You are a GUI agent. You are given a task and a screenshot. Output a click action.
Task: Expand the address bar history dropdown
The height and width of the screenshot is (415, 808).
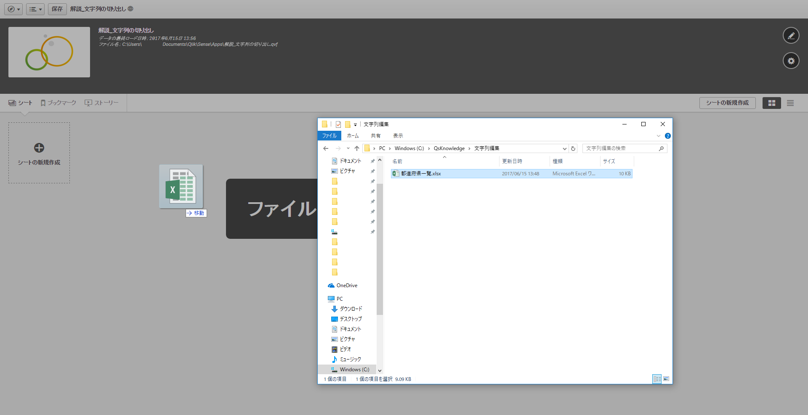(x=564, y=148)
